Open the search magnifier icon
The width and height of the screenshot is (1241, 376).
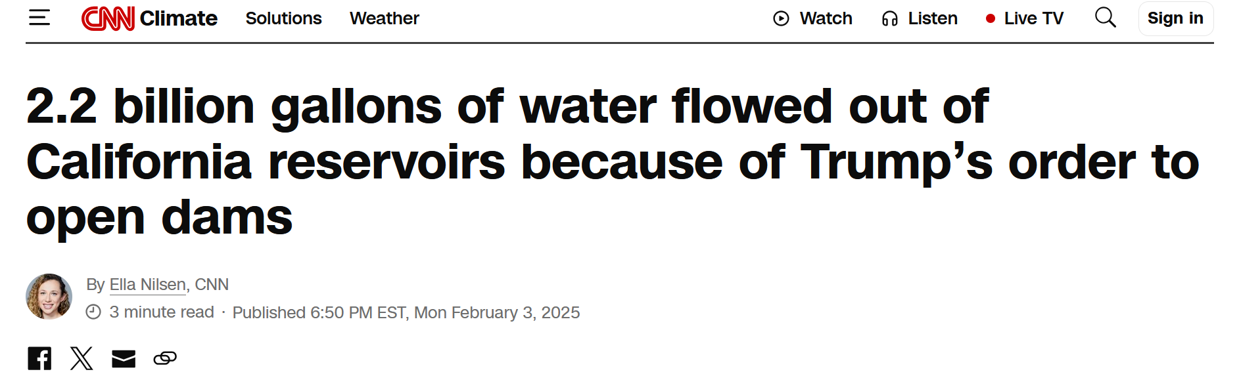pyautogui.click(x=1105, y=18)
